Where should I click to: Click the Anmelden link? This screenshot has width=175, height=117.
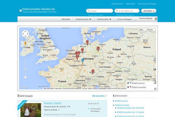pyautogui.click(x=130, y=4)
